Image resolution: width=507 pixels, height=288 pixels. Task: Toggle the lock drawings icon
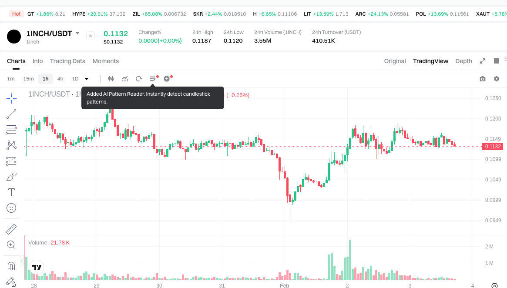pos(11,282)
